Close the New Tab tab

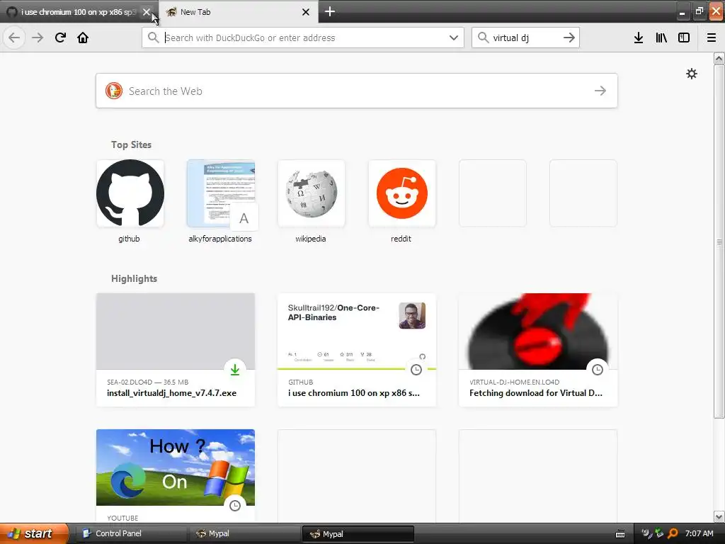click(306, 12)
